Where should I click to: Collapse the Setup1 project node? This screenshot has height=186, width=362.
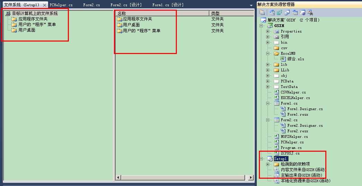261,159
